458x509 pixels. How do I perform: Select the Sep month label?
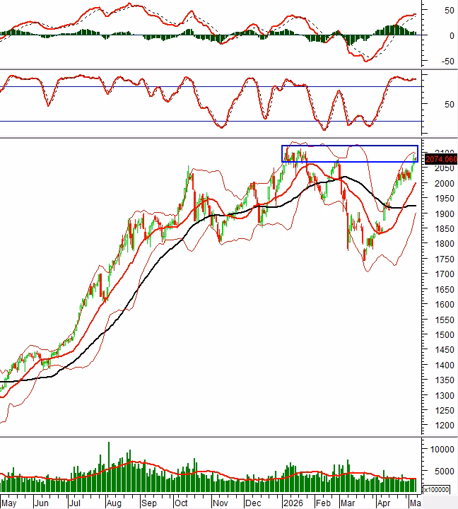point(148,503)
